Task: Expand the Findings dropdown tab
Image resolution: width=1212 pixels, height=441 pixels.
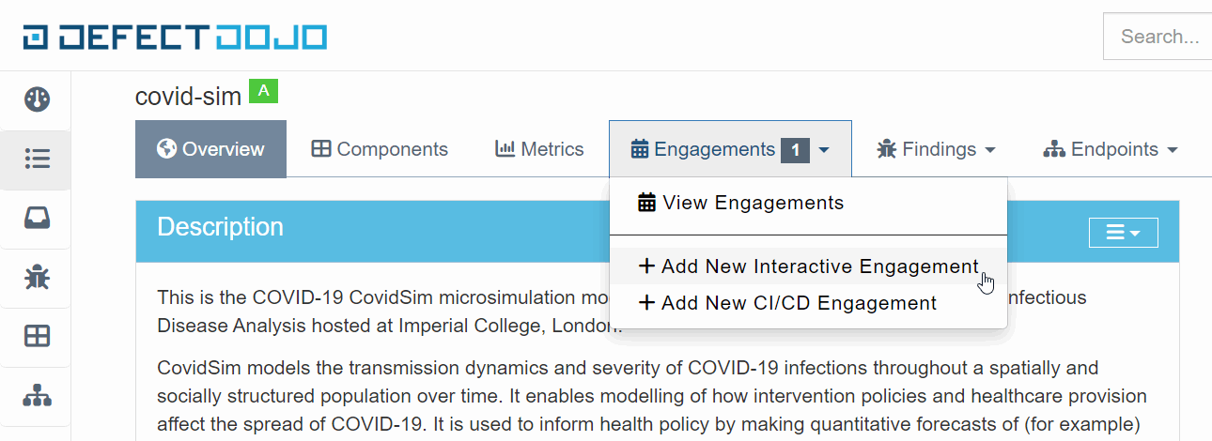Action: coord(936,149)
